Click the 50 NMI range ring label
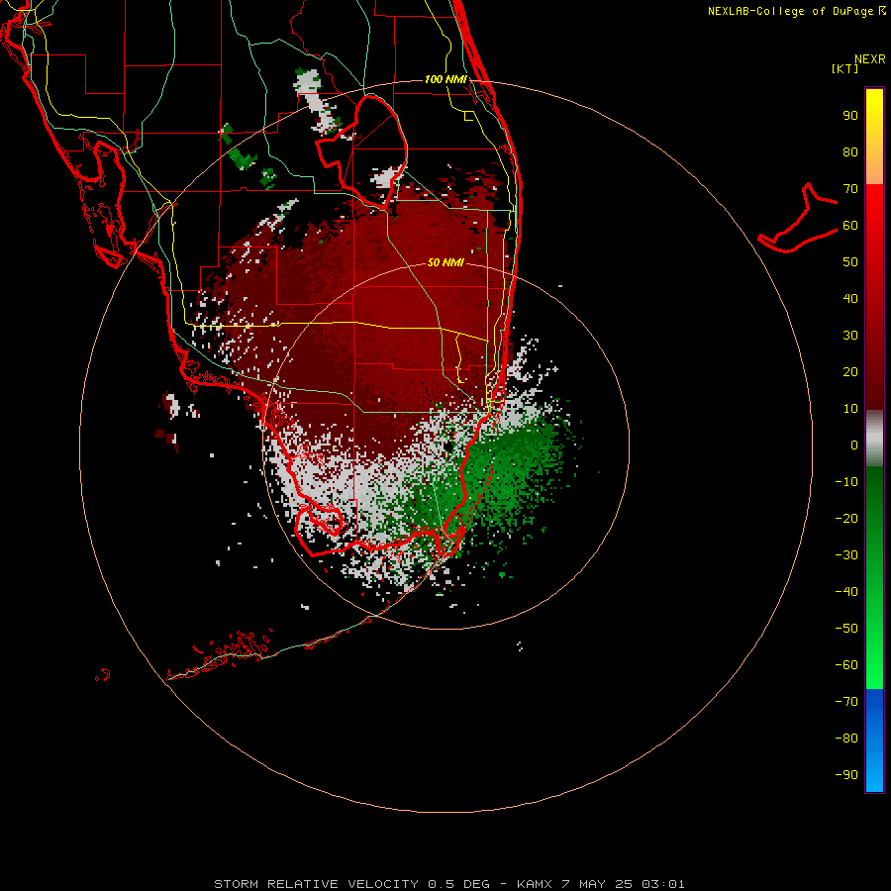 point(445,262)
